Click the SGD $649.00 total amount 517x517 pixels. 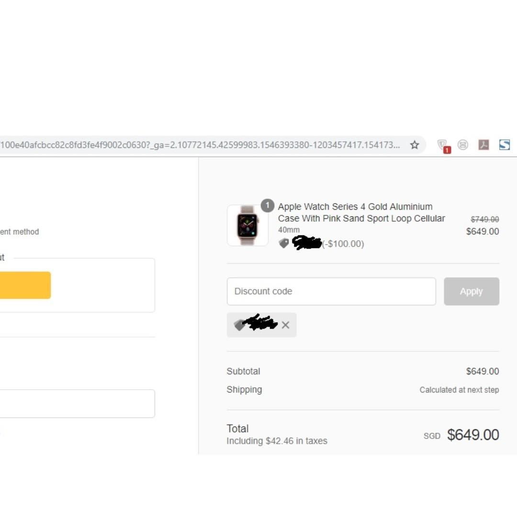point(472,435)
